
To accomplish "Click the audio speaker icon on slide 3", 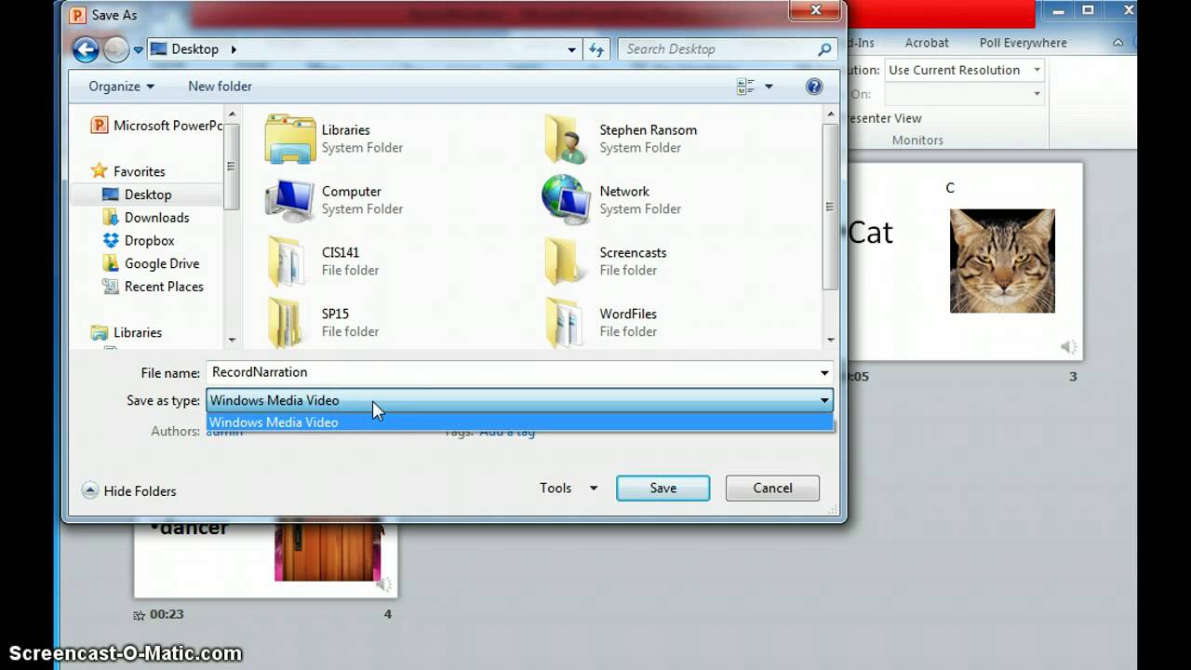I will pos(1068,347).
